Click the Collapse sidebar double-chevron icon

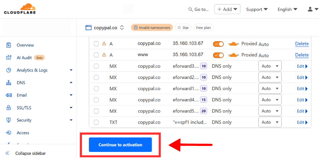pyautogui.click(x=7, y=153)
